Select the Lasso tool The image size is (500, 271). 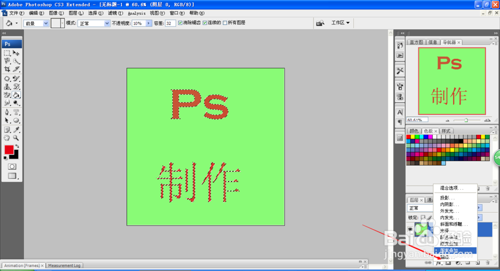pyautogui.click(x=7, y=61)
